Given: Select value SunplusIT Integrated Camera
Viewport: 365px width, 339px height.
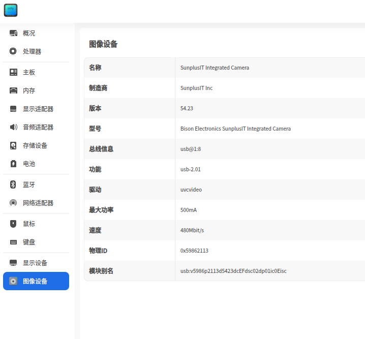Looking at the screenshot, I should pyautogui.click(x=215, y=68).
